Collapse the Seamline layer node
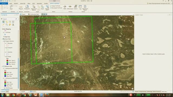The width and height of the screenshot is (173, 97). click(5, 52)
